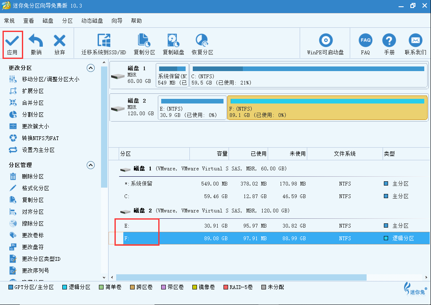Screen dimensions: 431x305
Task: Select 更改分区类型ID in the sidebar
Action: (35, 259)
